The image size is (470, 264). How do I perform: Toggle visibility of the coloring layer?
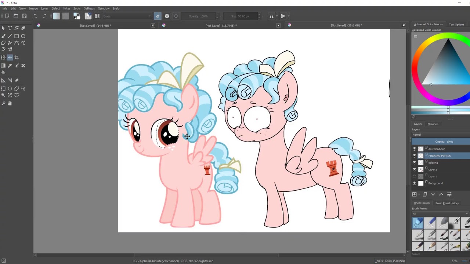[415, 162]
